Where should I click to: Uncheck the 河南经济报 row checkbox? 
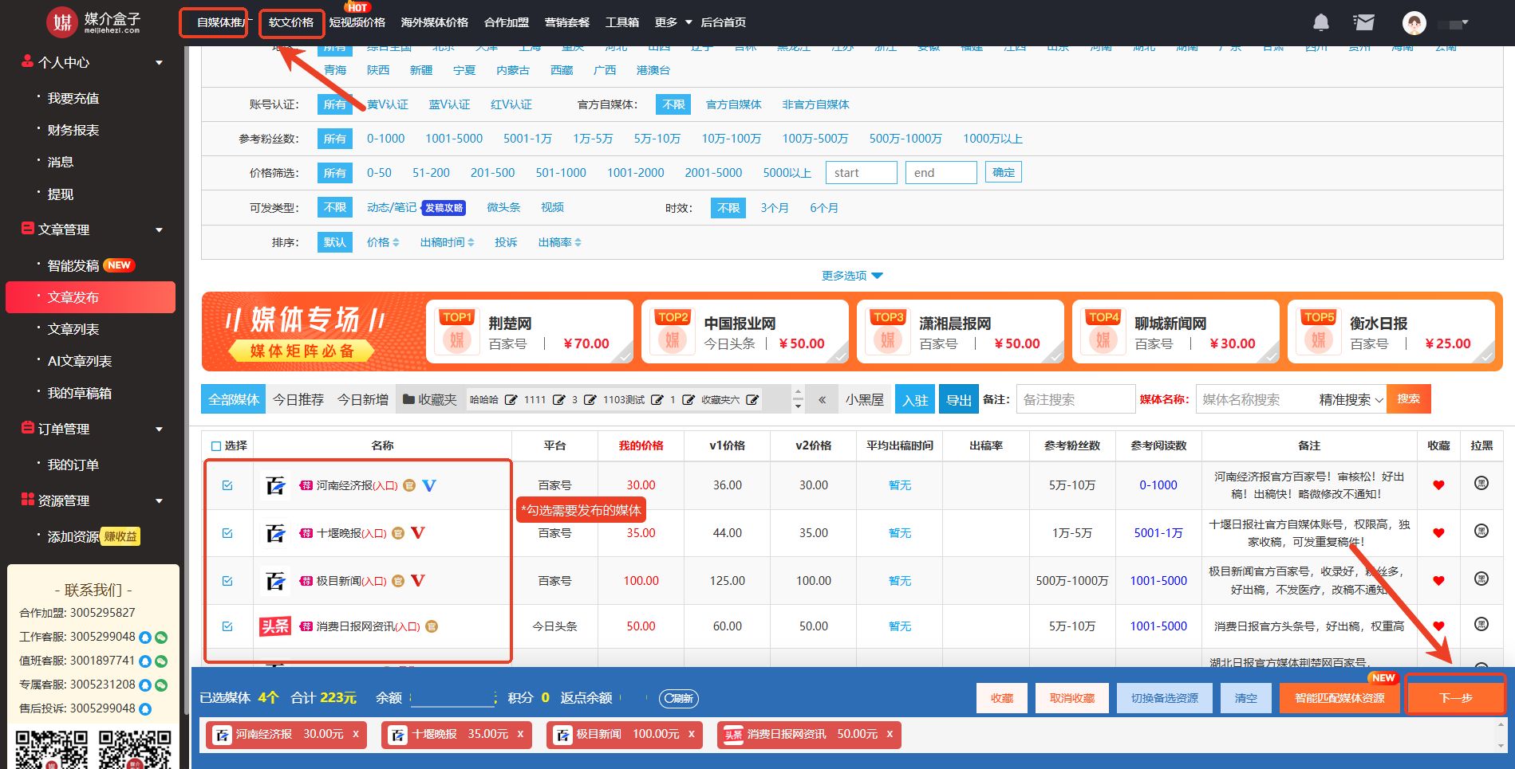(x=227, y=485)
